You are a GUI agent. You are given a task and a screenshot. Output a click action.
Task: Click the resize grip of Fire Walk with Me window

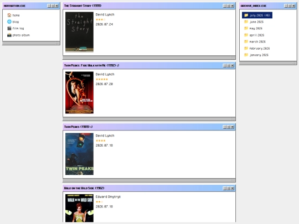click(233, 119)
